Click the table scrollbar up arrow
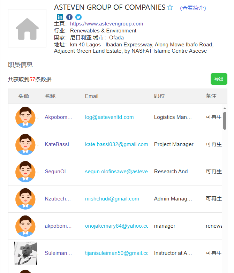Viewport: 234px width, 273px height. point(225,108)
